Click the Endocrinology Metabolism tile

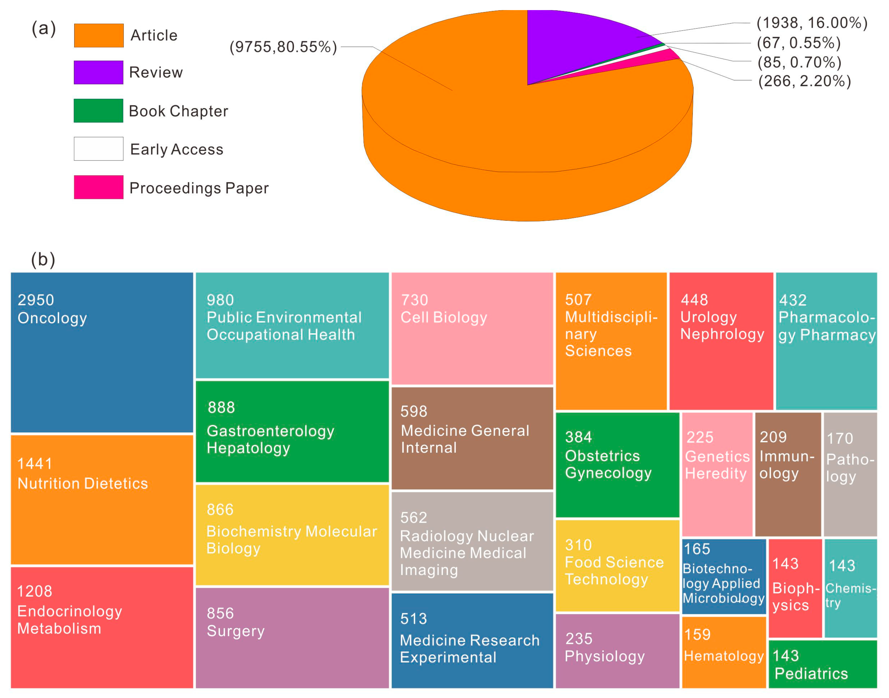tap(102, 627)
